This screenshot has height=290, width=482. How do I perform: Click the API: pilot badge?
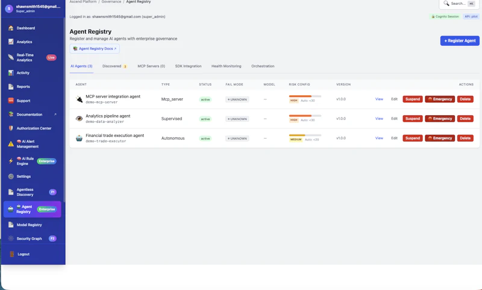pos(471,17)
